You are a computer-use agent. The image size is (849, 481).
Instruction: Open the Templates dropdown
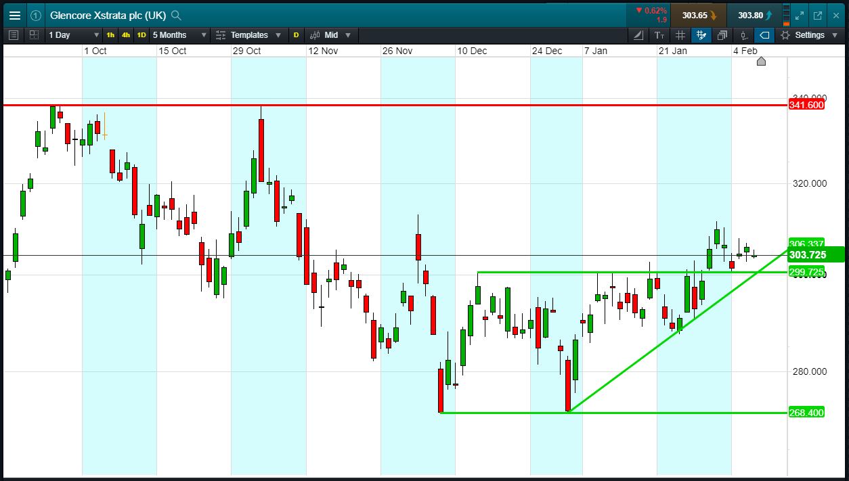pos(248,35)
